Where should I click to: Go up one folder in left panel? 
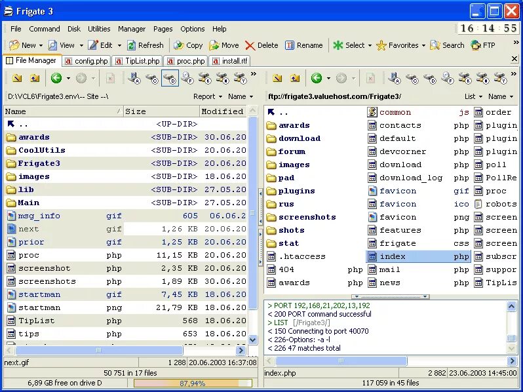pyautogui.click(x=34, y=78)
